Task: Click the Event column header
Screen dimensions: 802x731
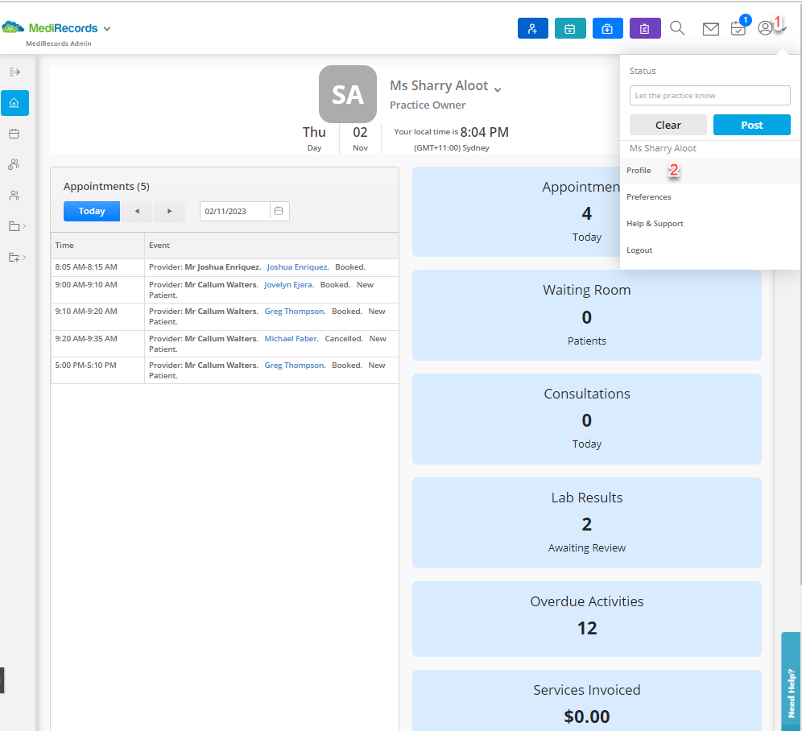Action: pos(271,246)
